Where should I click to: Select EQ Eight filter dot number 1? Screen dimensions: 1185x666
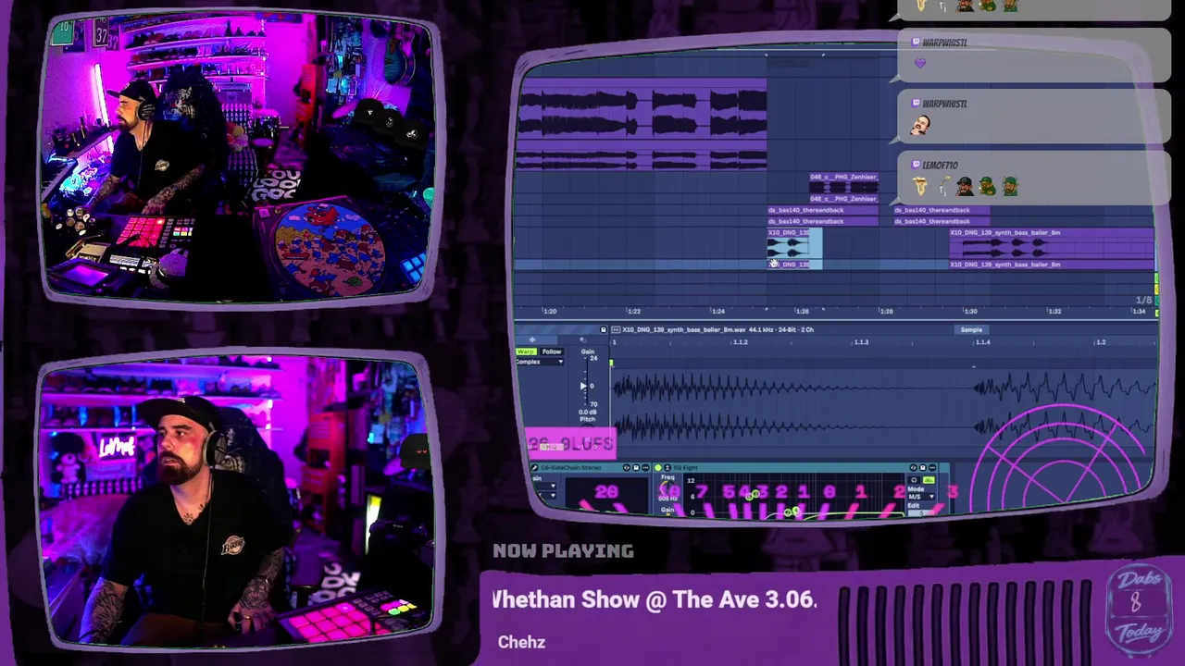[796, 511]
